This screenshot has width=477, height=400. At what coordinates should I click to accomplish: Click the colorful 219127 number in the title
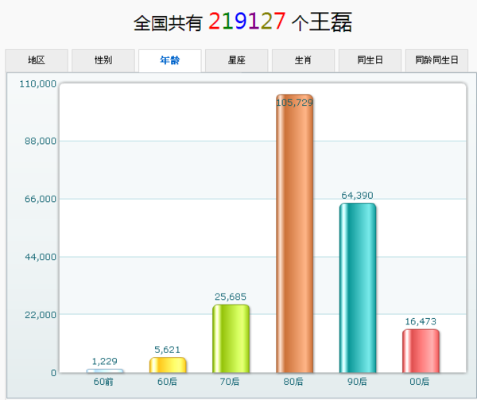point(247,21)
